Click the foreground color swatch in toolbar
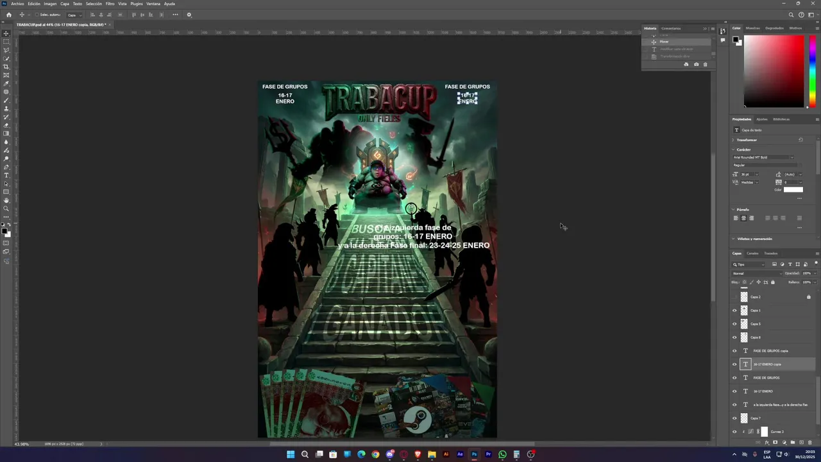The image size is (821, 462). (4, 232)
